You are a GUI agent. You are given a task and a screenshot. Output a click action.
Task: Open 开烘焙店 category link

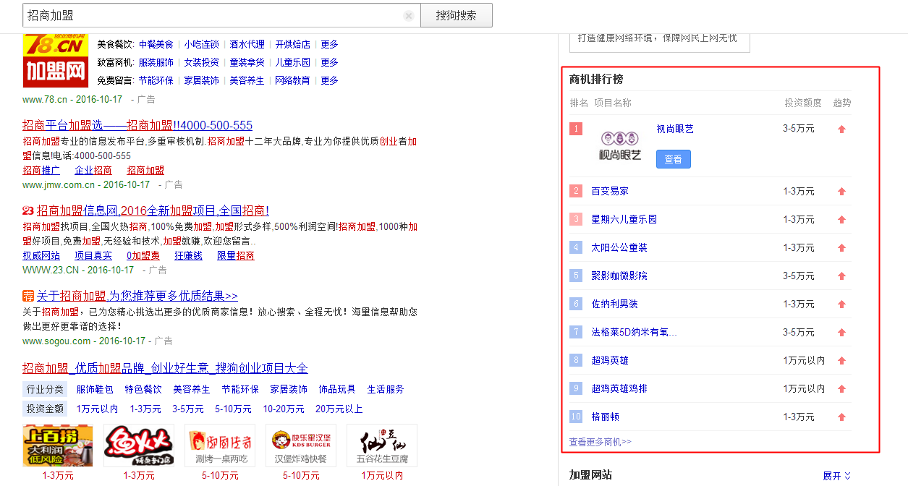click(293, 44)
